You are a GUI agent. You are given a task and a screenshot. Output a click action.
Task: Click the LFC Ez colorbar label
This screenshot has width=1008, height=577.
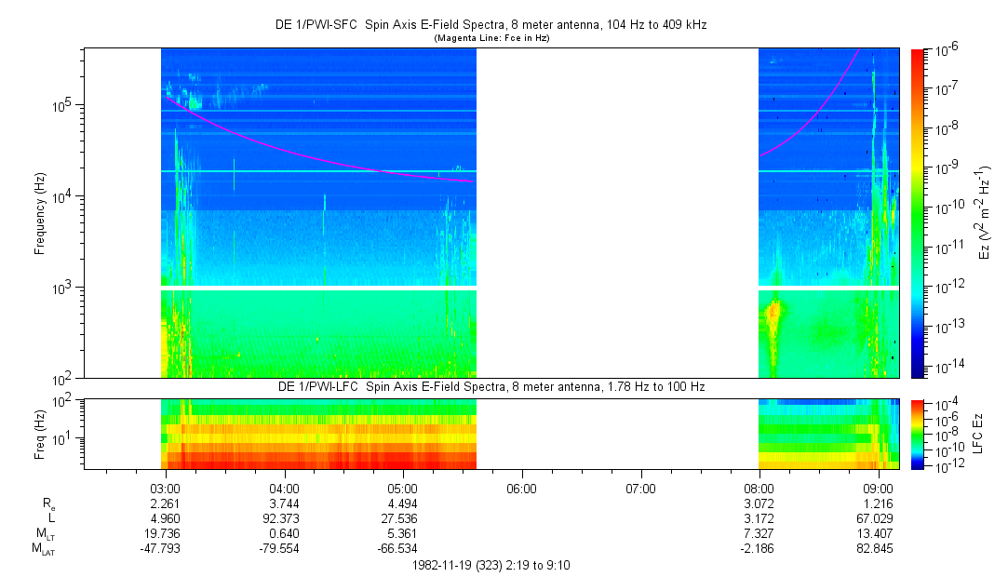coord(978,435)
